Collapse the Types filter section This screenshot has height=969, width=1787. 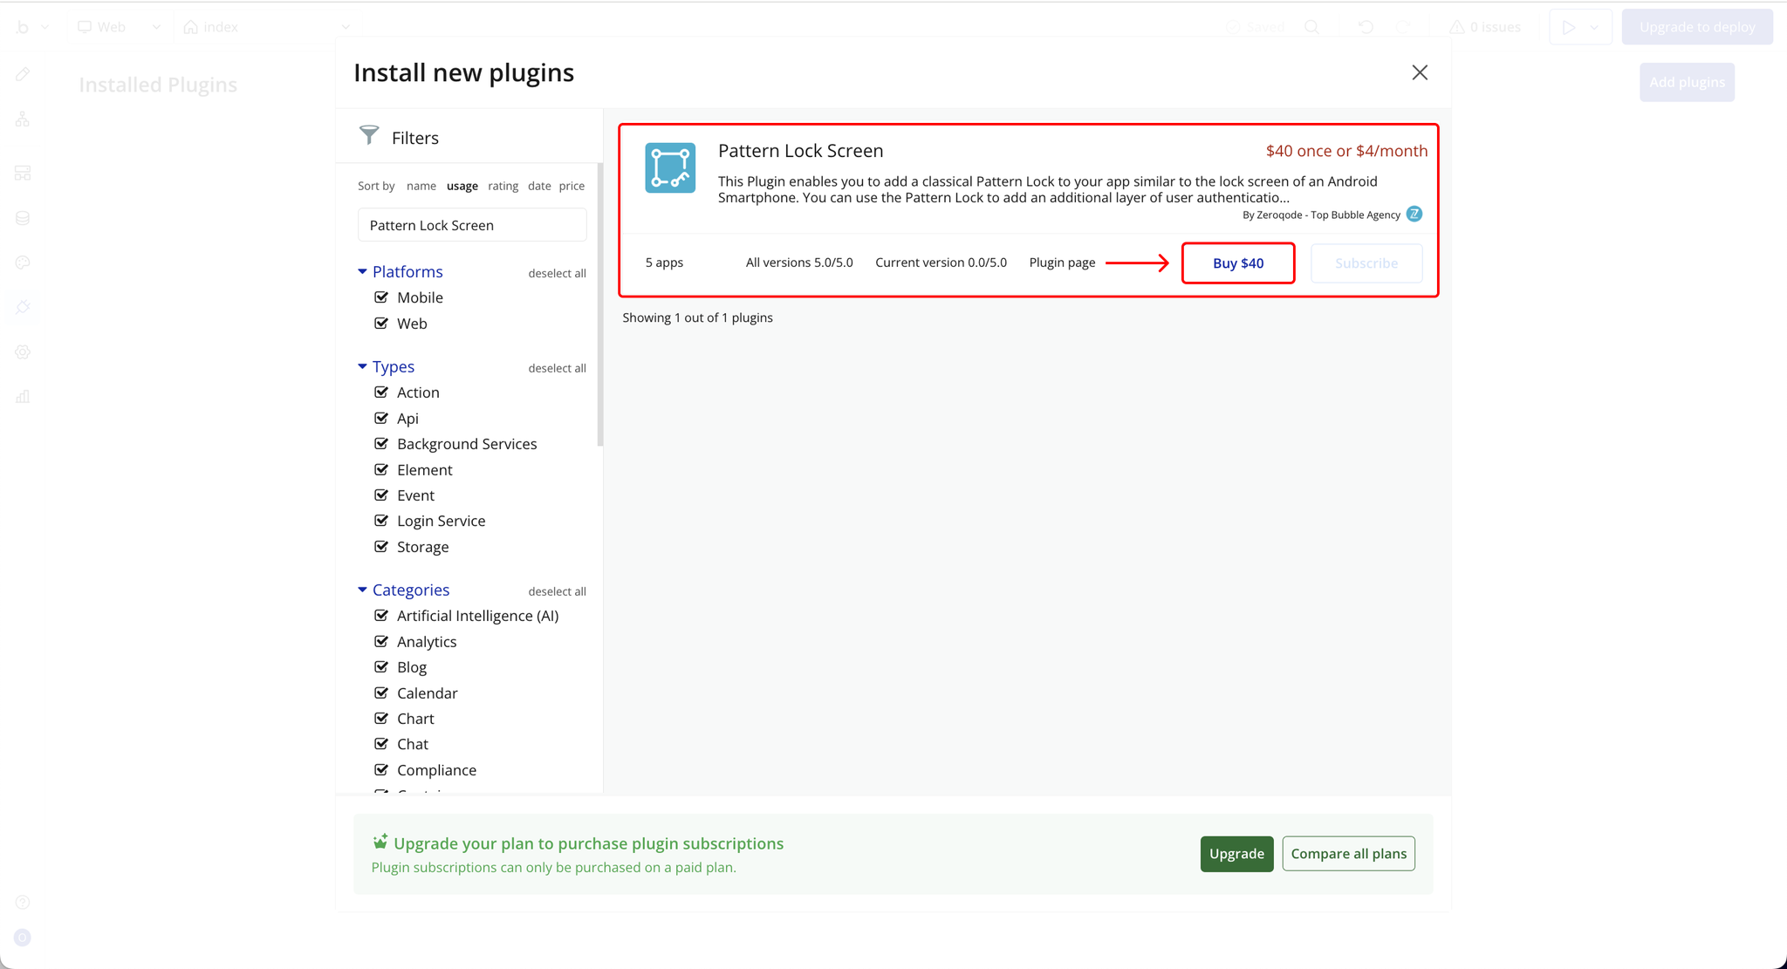(x=362, y=367)
